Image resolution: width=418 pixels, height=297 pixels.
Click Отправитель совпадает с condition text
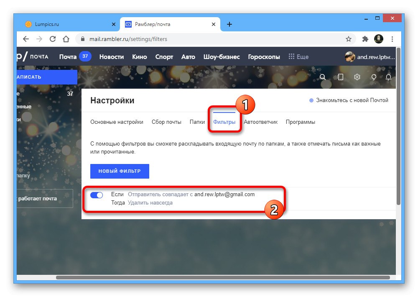click(160, 194)
